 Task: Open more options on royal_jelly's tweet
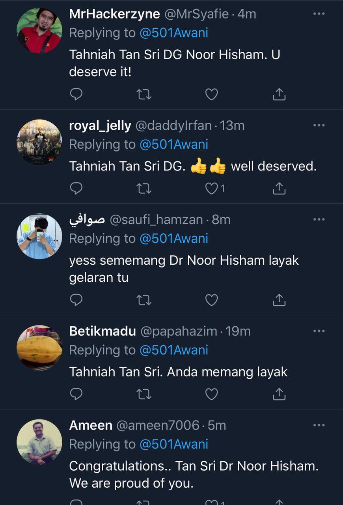[319, 125]
